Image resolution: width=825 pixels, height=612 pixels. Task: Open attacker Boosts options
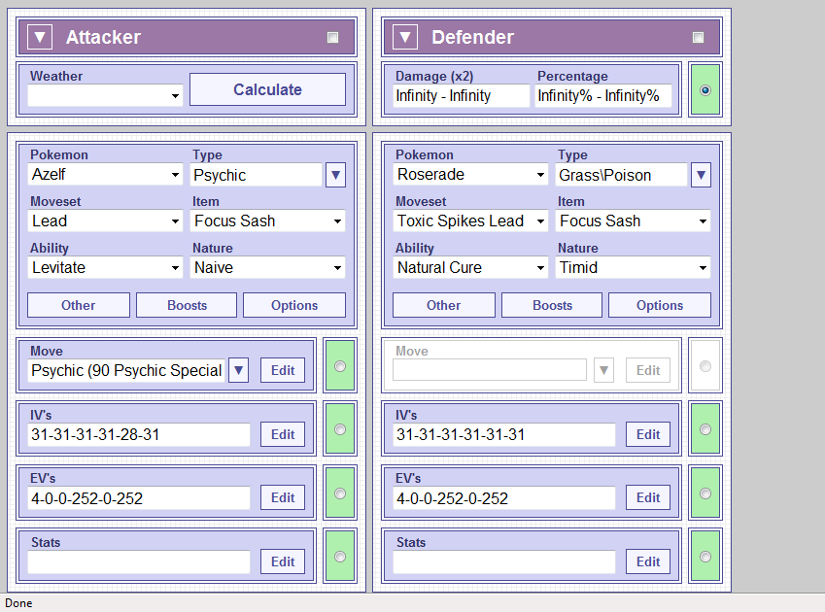[187, 305]
